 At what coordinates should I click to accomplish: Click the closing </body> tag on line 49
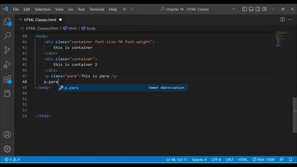[43, 87]
